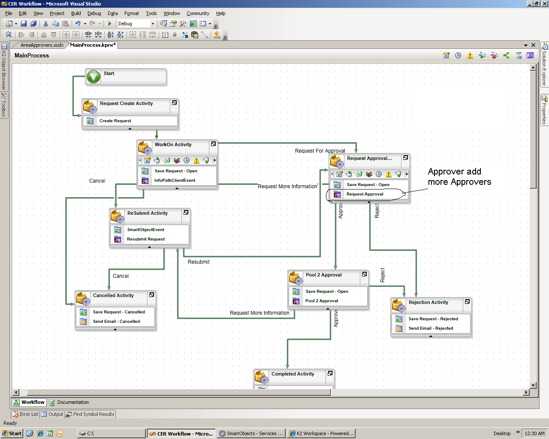The height and width of the screenshot is (439, 549).
Task: Click the red-stop process icon in MainProcess header
Action: tap(494, 55)
